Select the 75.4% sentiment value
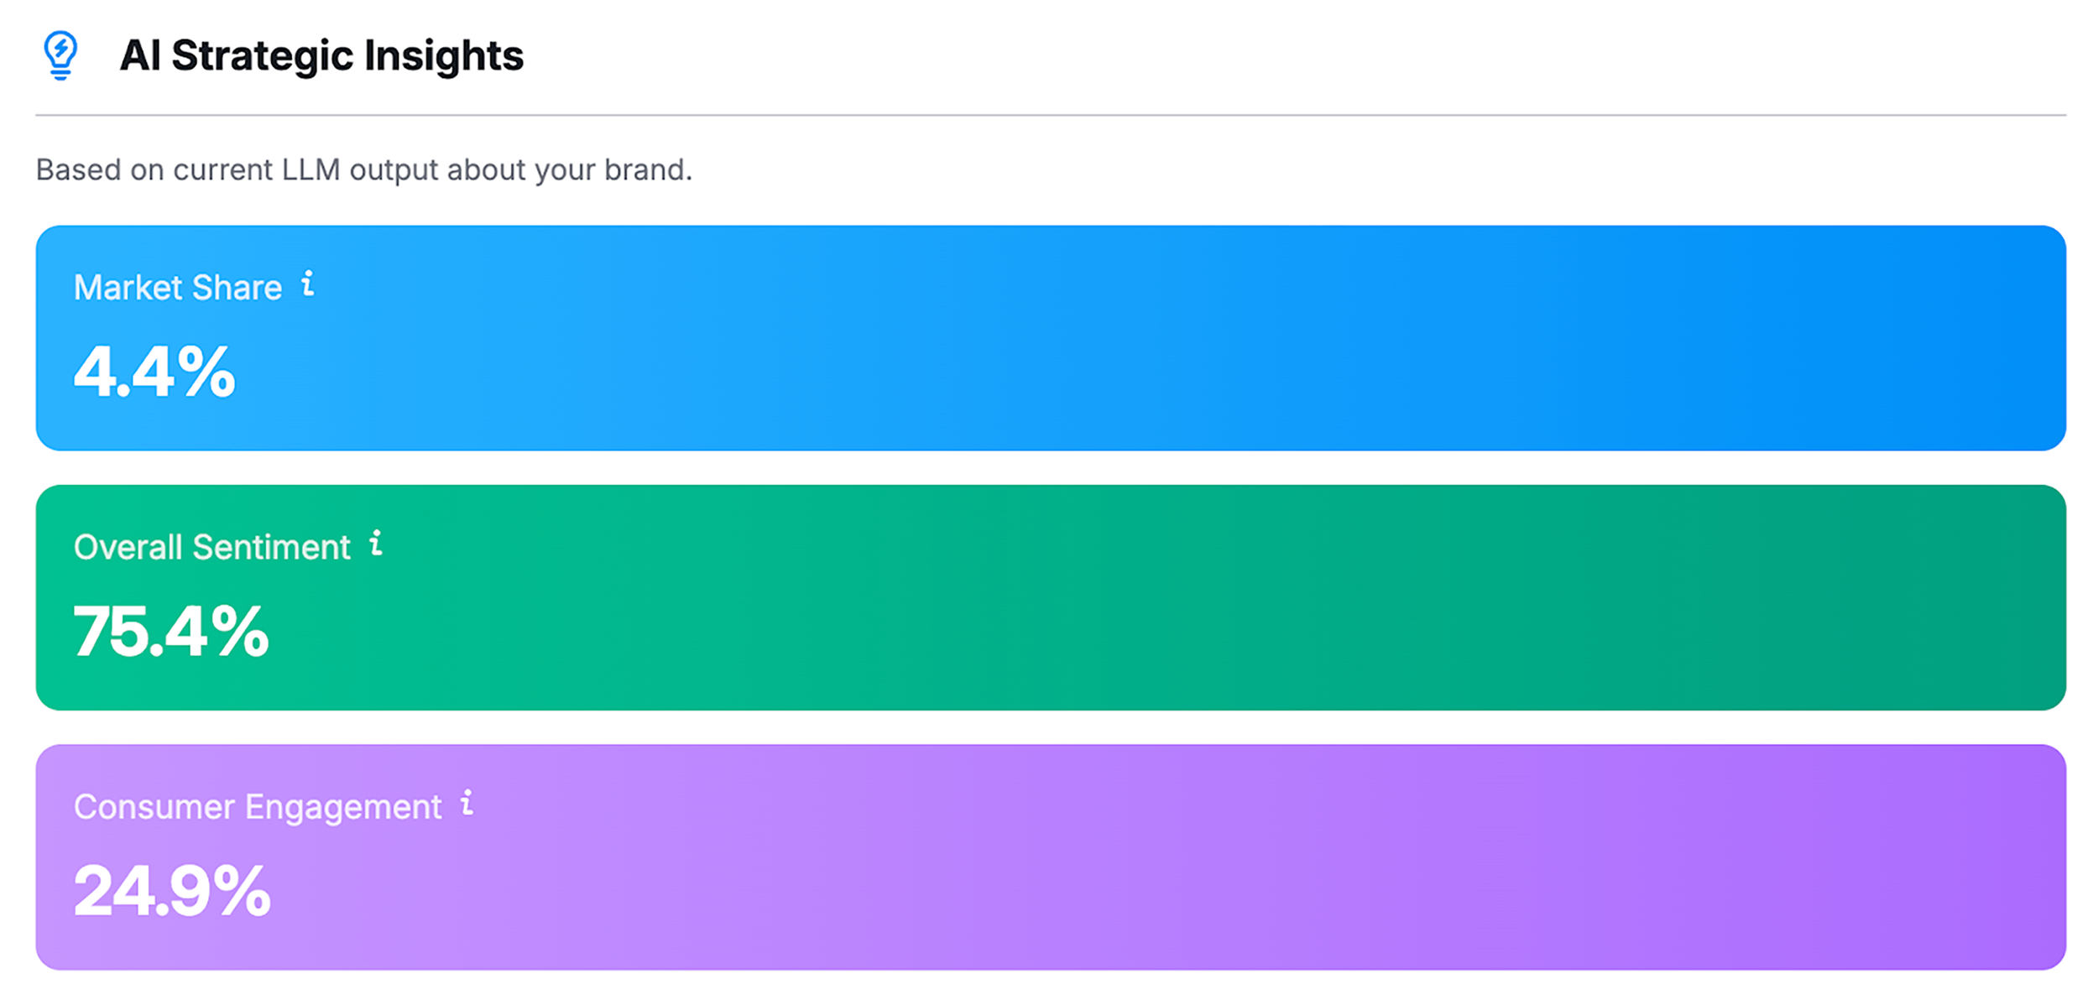 point(171,632)
